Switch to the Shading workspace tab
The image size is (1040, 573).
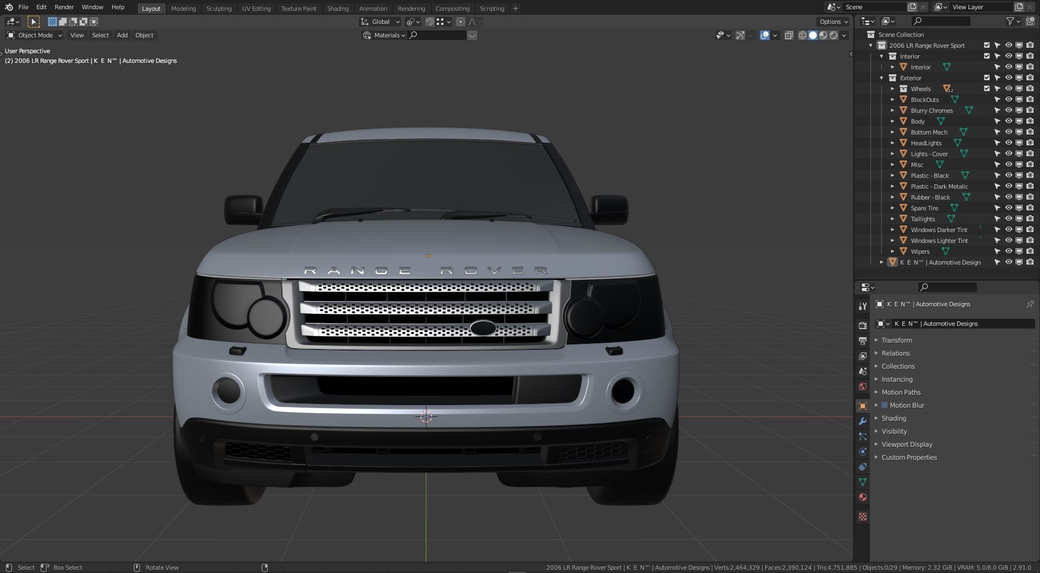[338, 8]
